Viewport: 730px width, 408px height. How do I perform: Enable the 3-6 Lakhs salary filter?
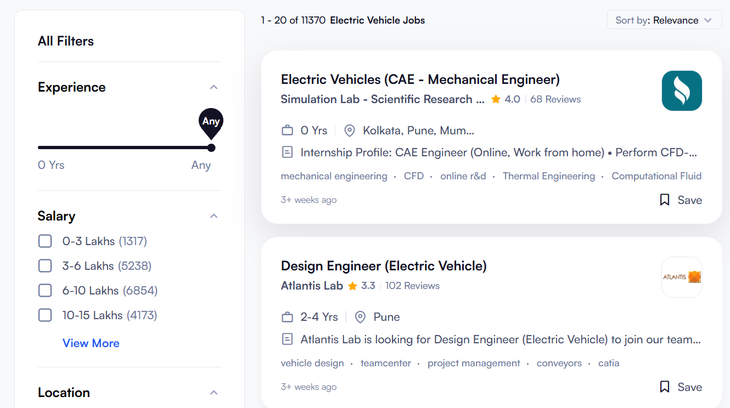45,265
